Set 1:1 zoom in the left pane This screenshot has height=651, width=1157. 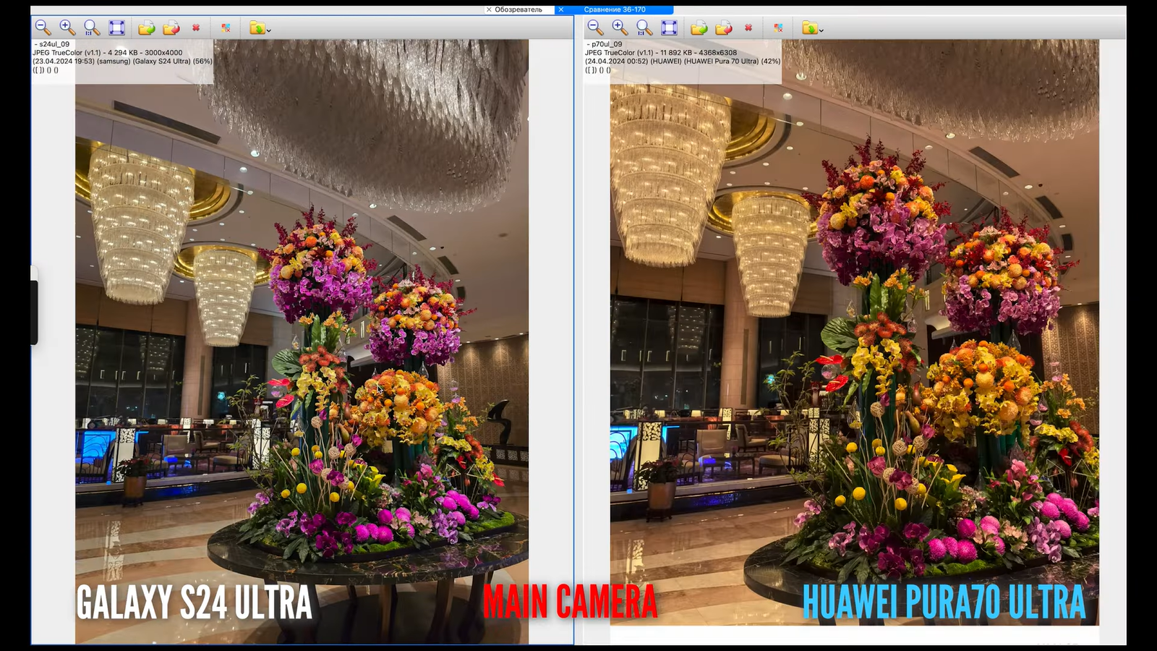[92, 27]
